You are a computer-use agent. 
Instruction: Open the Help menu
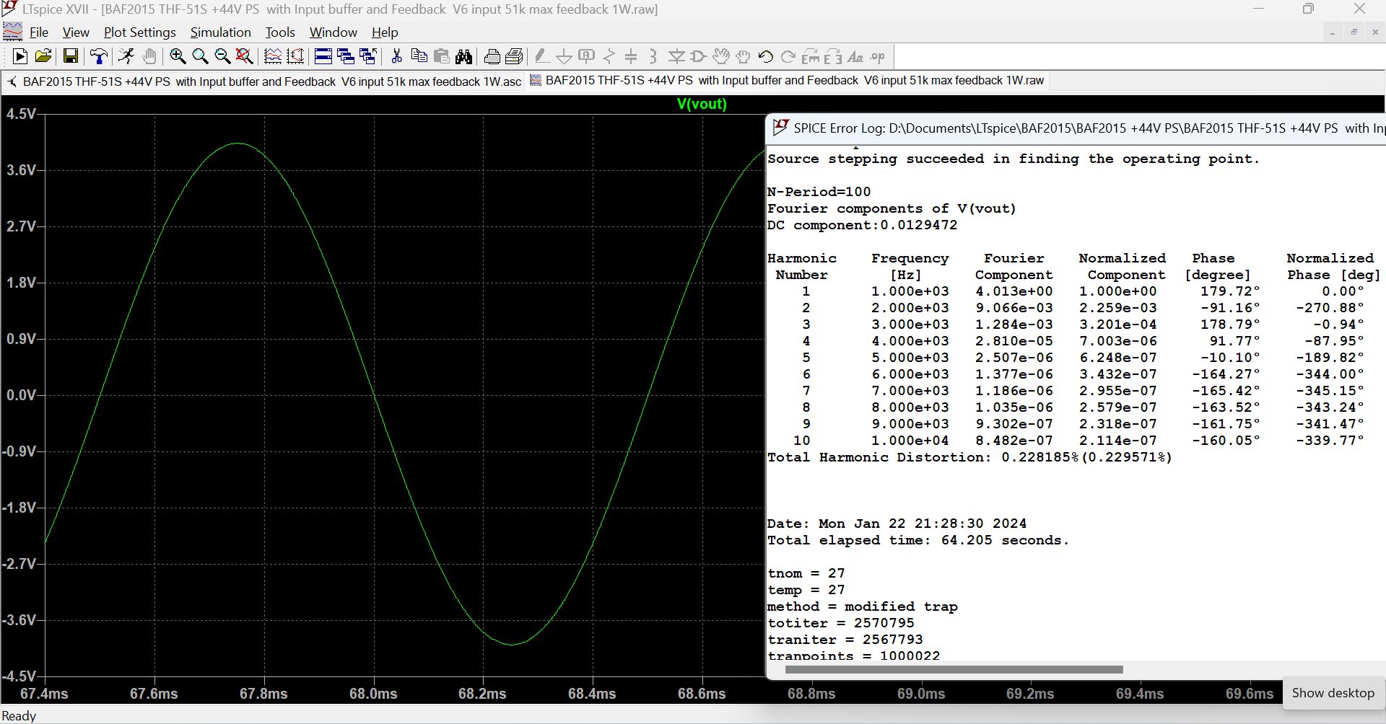point(385,32)
